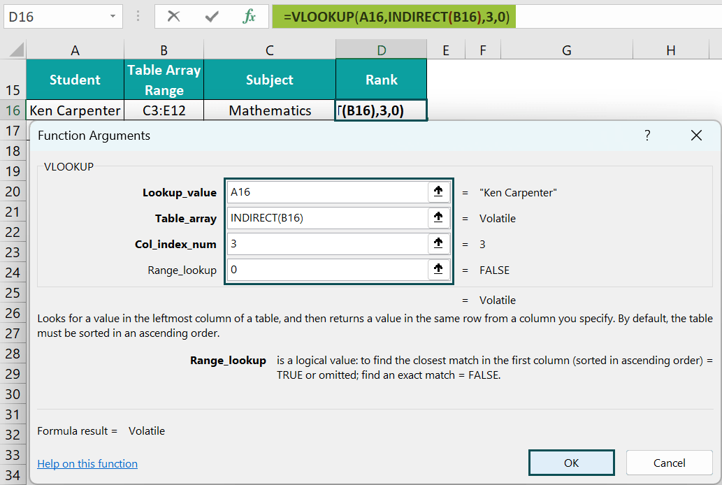Click inside the Range_lookup input field
722x485 pixels.
tap(328, 270)
